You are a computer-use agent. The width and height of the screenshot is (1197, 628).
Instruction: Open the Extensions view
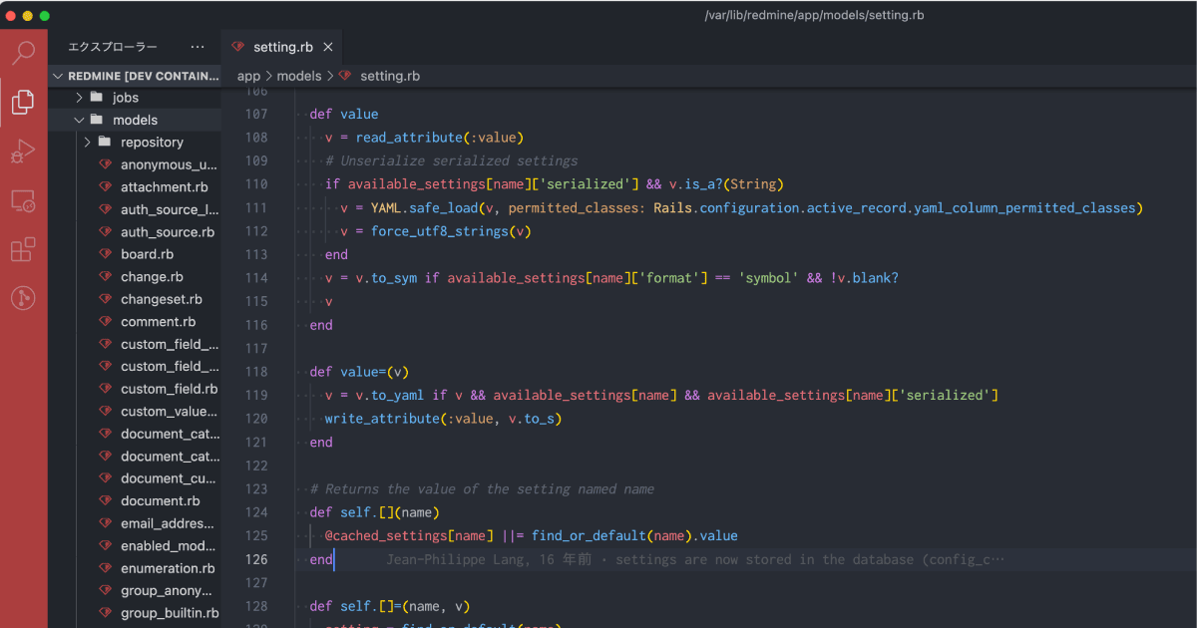[23, 249]
